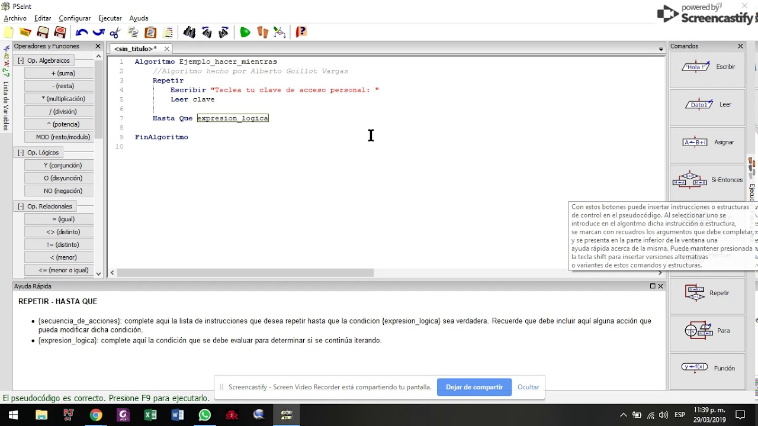Click Dejar de compartir in Screencastify bar
Image resolution: width=758 pixels, height=426 pixels.
pos(474,387)
